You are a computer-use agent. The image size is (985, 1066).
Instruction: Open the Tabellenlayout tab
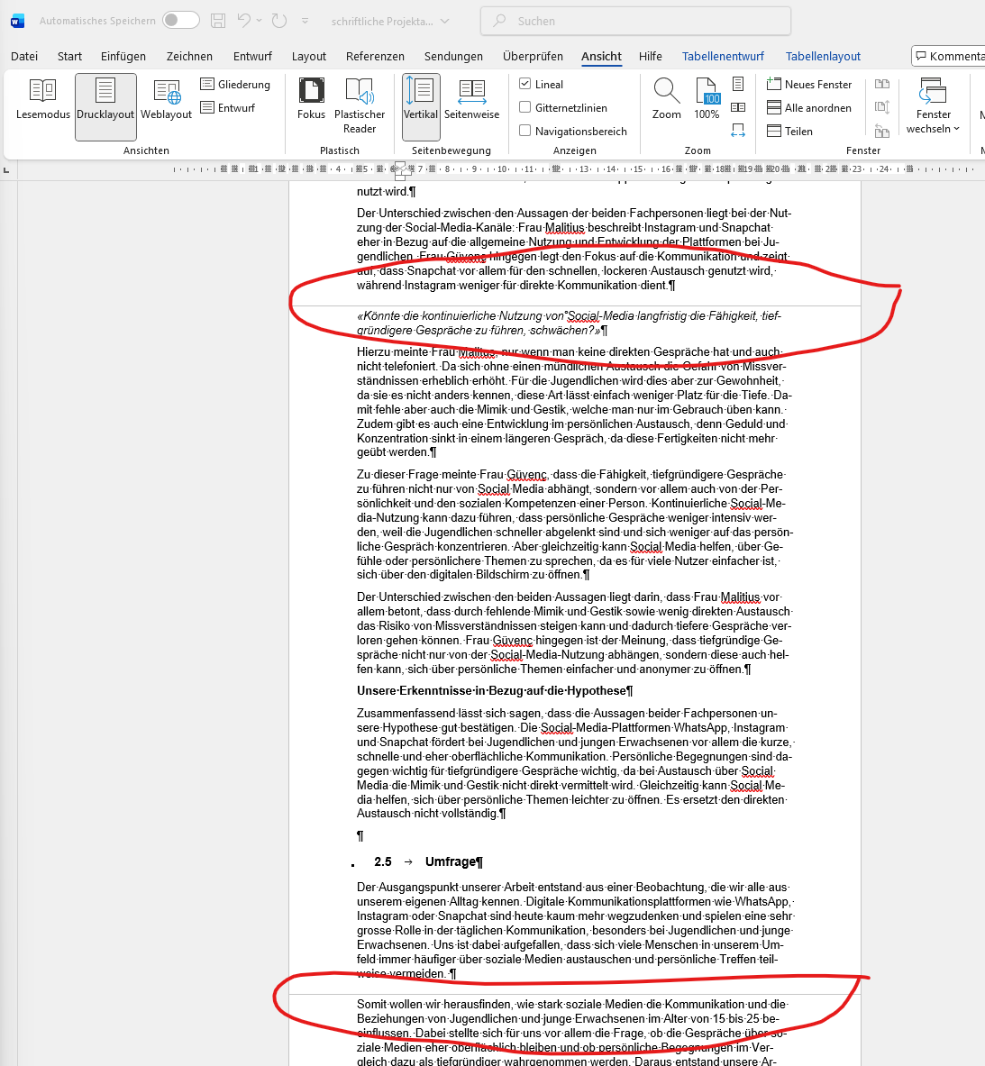point(823,57)
